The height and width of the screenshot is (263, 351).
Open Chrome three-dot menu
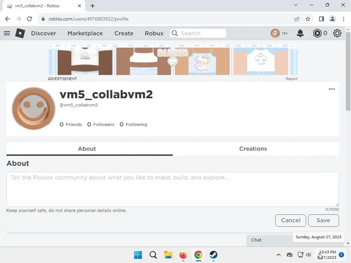[x=343, y=19]
